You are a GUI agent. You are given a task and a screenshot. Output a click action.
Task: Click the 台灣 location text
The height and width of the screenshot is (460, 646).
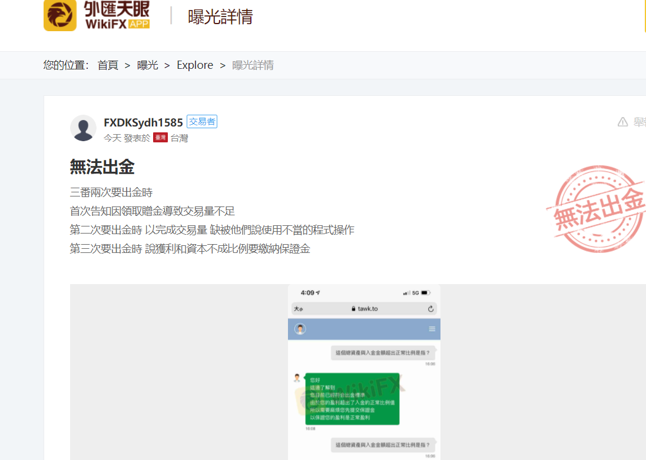click(x=179, y=138)
